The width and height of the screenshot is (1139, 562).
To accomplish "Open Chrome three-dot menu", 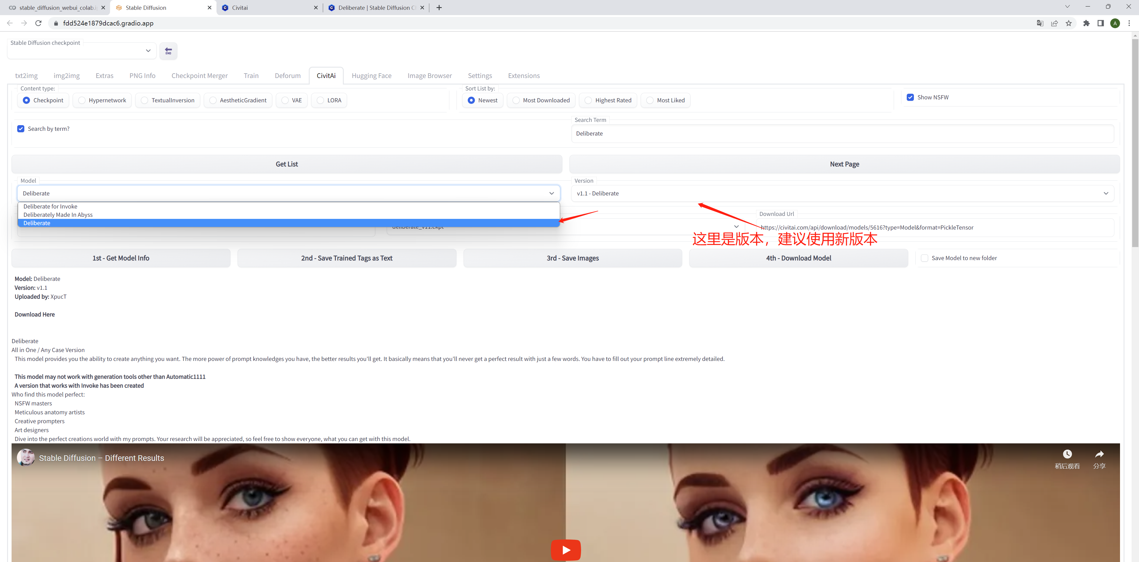I will coord(1129,23).
